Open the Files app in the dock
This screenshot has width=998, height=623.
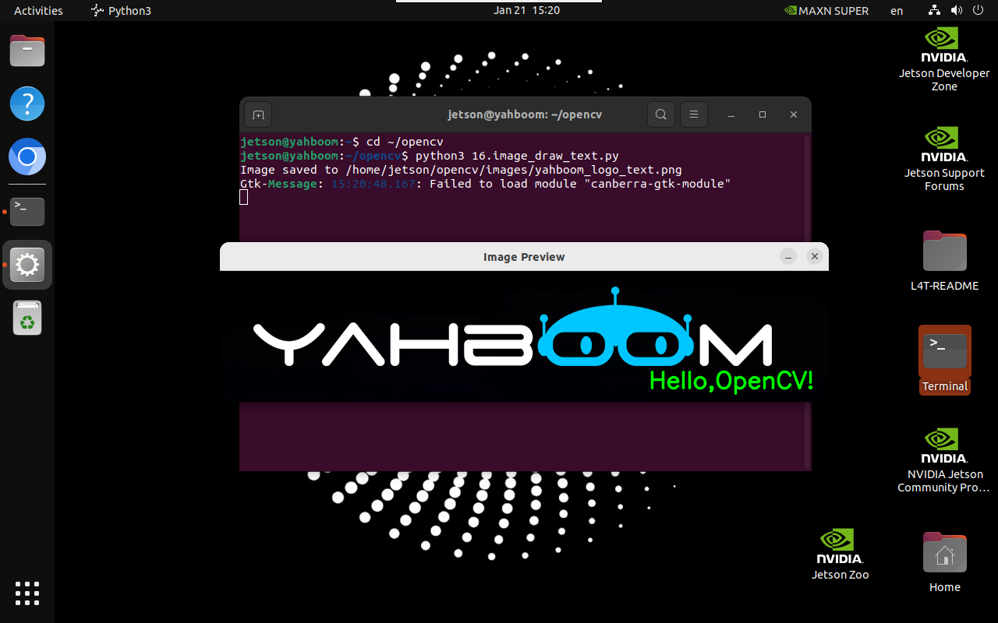point(27,51)
